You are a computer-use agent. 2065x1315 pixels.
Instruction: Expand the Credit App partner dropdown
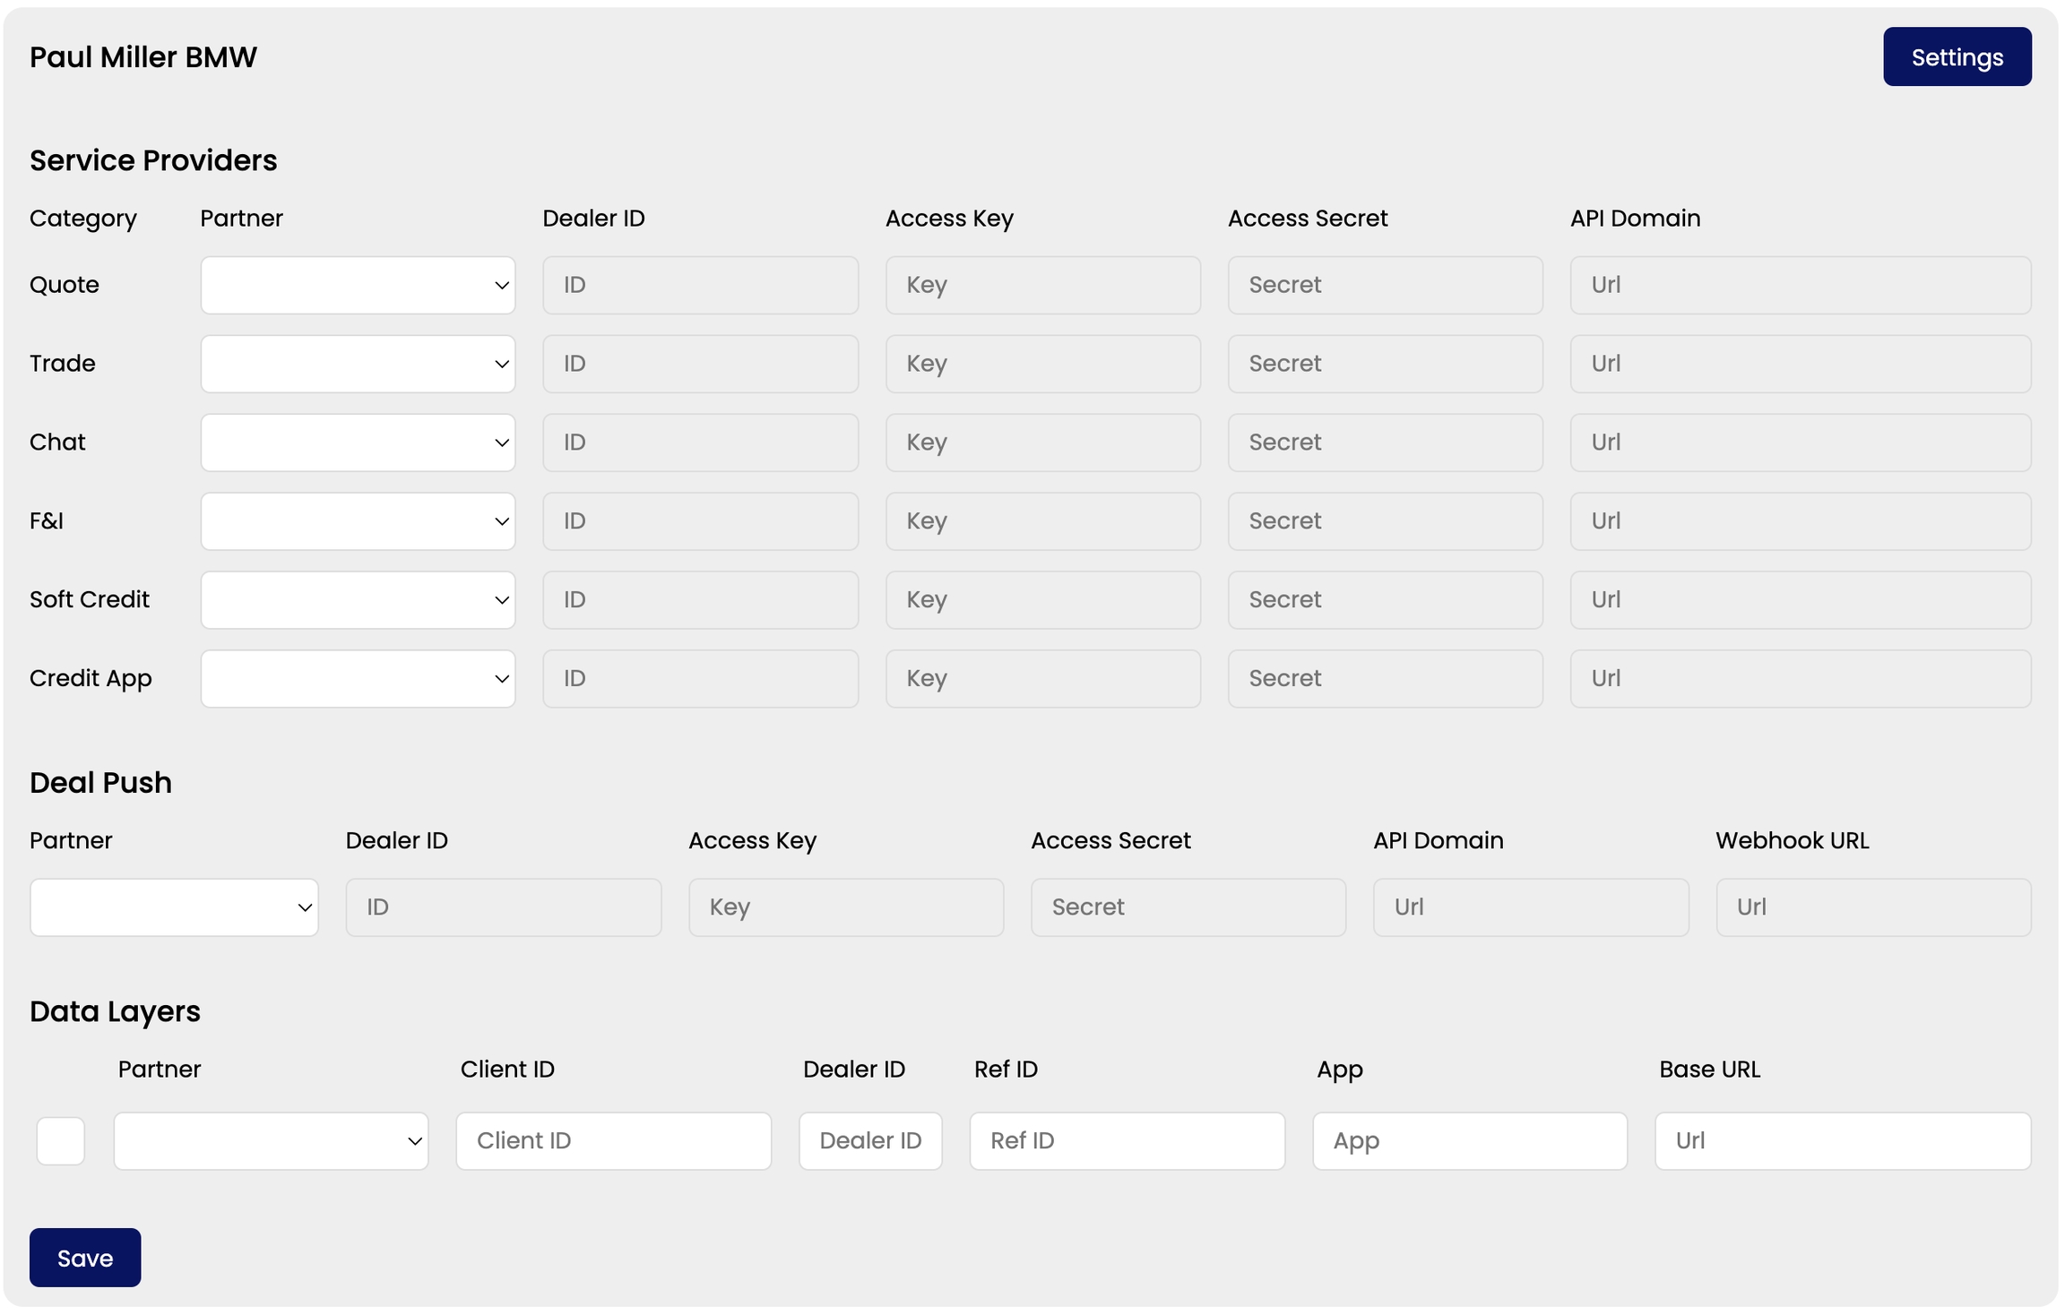358,679
